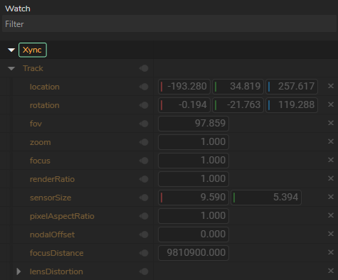This screenshot has width=338, height=280.
Task: Toggle the pin icon next to focus
Action: click(x=144, y=161)
